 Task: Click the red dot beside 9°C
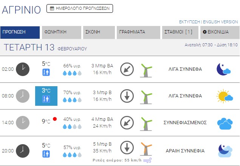click(55, 119)
